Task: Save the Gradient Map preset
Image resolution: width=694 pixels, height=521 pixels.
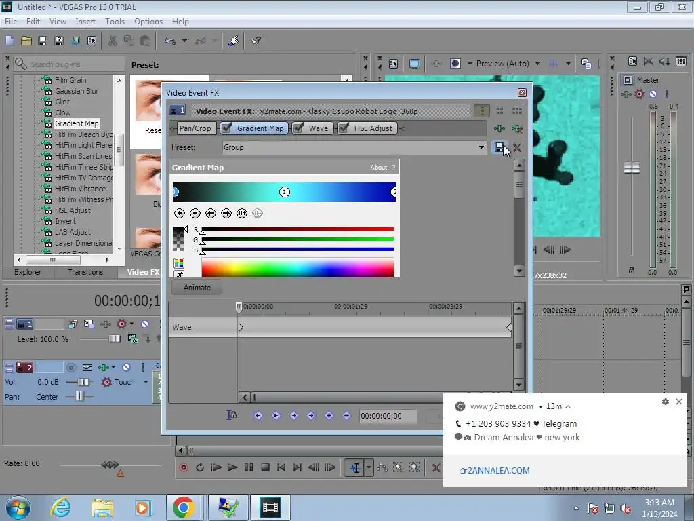Action: (499, 147)
